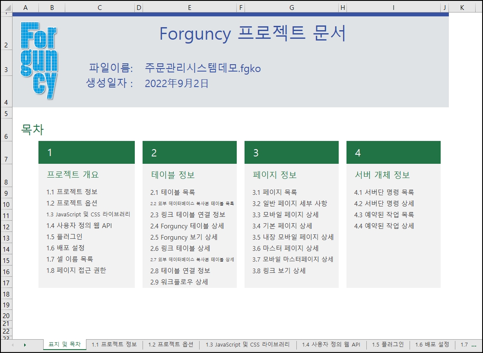Screen dimensions: 483x353
Task: Follow the 2.1 테이블 목록 link
Action: 172,192
